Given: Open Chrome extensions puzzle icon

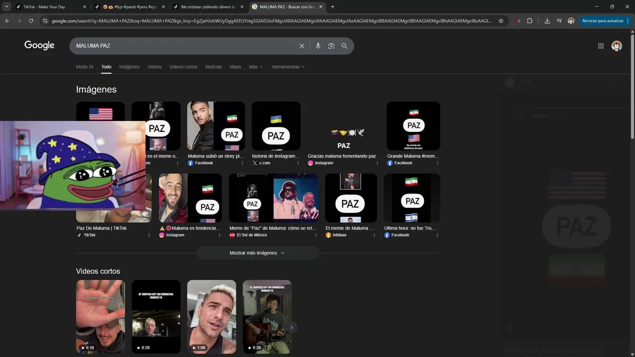Looking at the screenshot, I should pyautogui.click(x=529, y=21).
